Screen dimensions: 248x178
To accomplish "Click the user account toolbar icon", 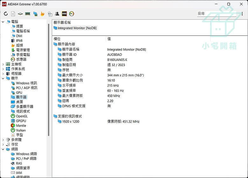I will (x=57, y=14).
